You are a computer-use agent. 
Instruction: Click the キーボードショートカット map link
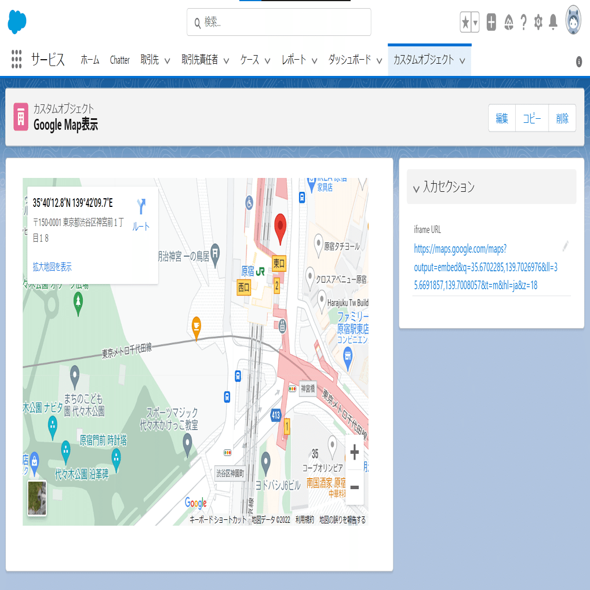click(217, 520)
